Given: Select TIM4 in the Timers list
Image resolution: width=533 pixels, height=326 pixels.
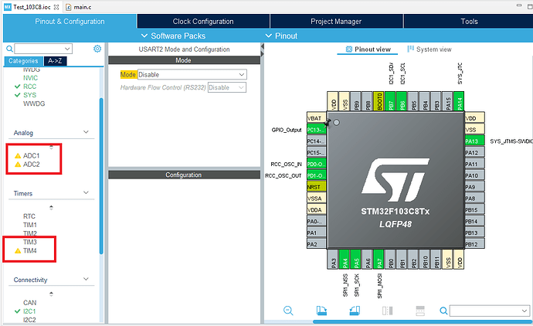Looking at the screenshot, I should (30, 251).
